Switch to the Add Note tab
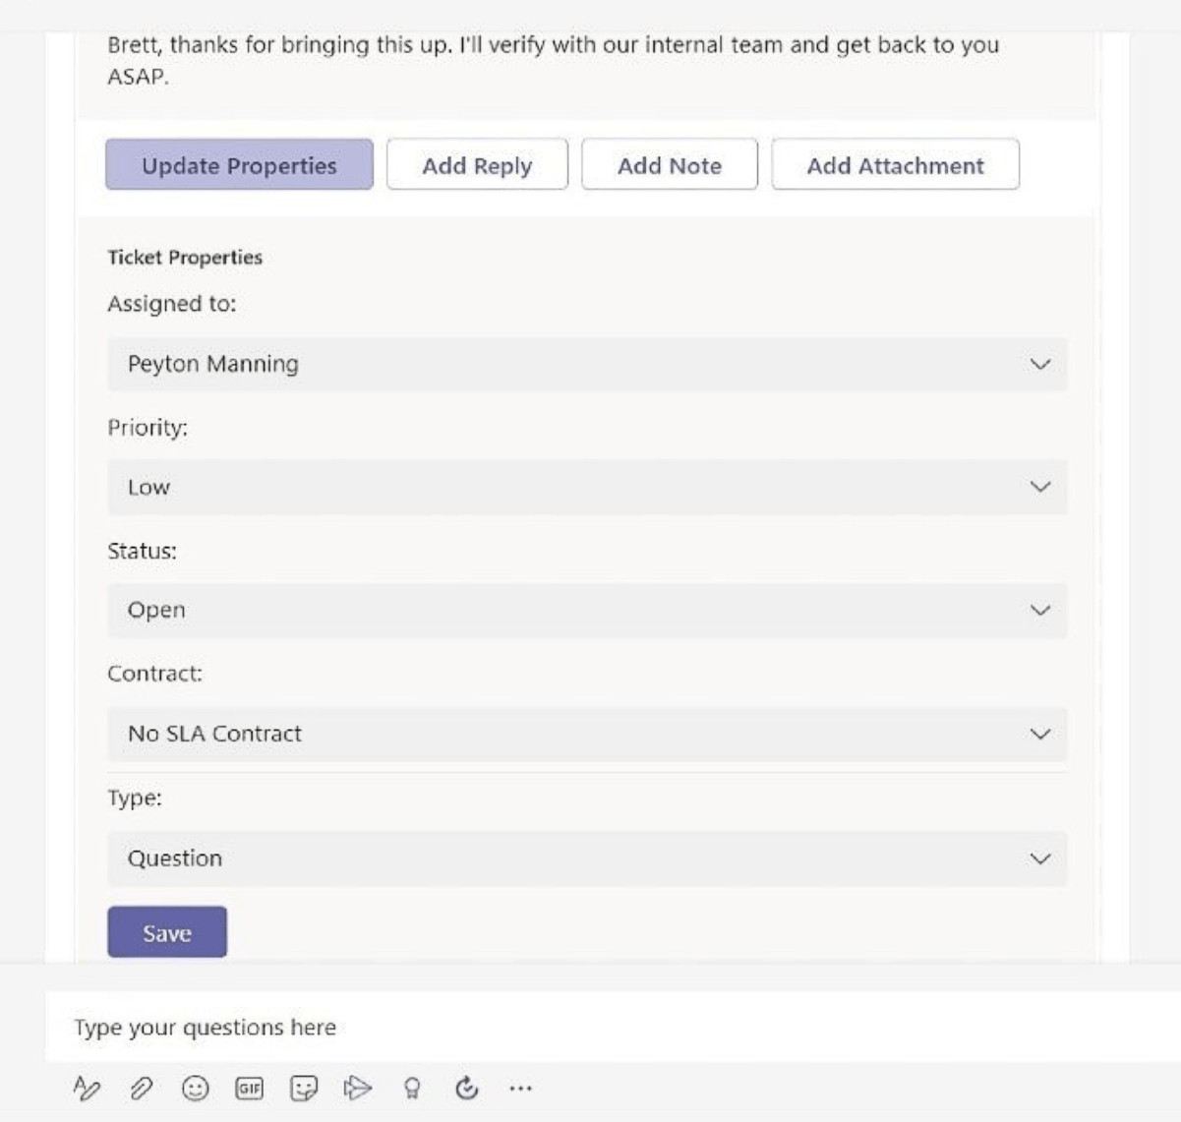 (x=670, y=164)
